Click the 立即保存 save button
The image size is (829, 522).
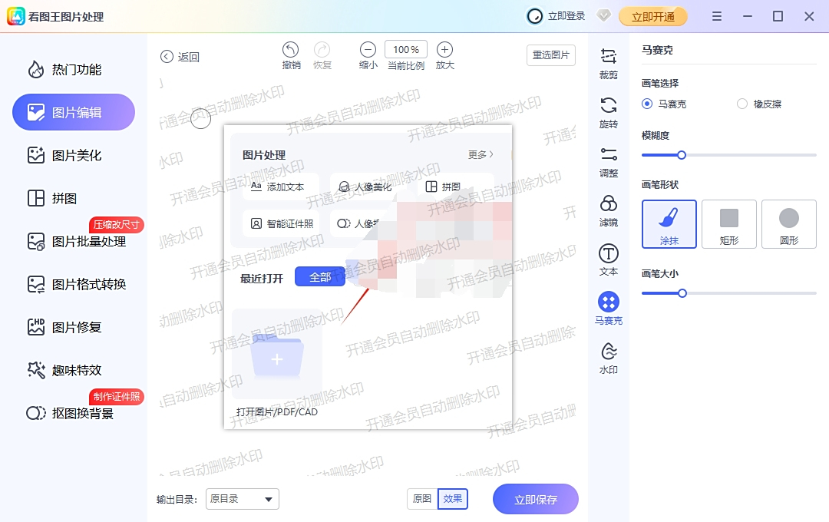[x=535, y=499]
